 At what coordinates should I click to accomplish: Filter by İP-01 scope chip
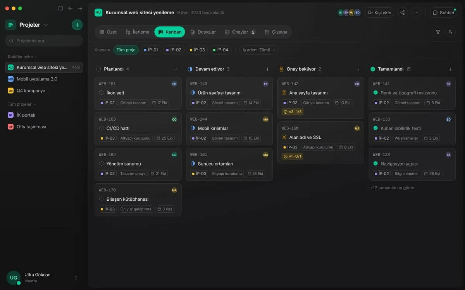[151, 50]
